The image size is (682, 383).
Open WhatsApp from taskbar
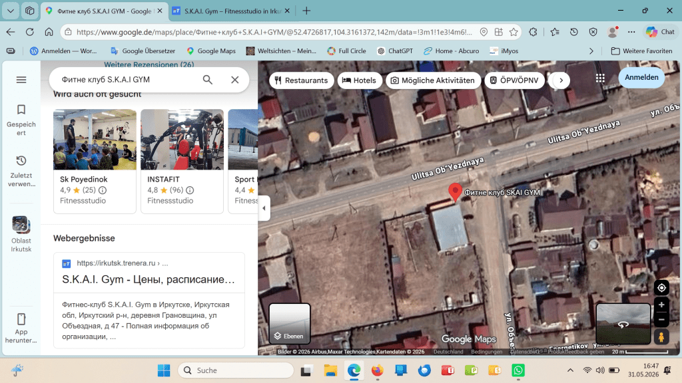(x=518, y=370)
